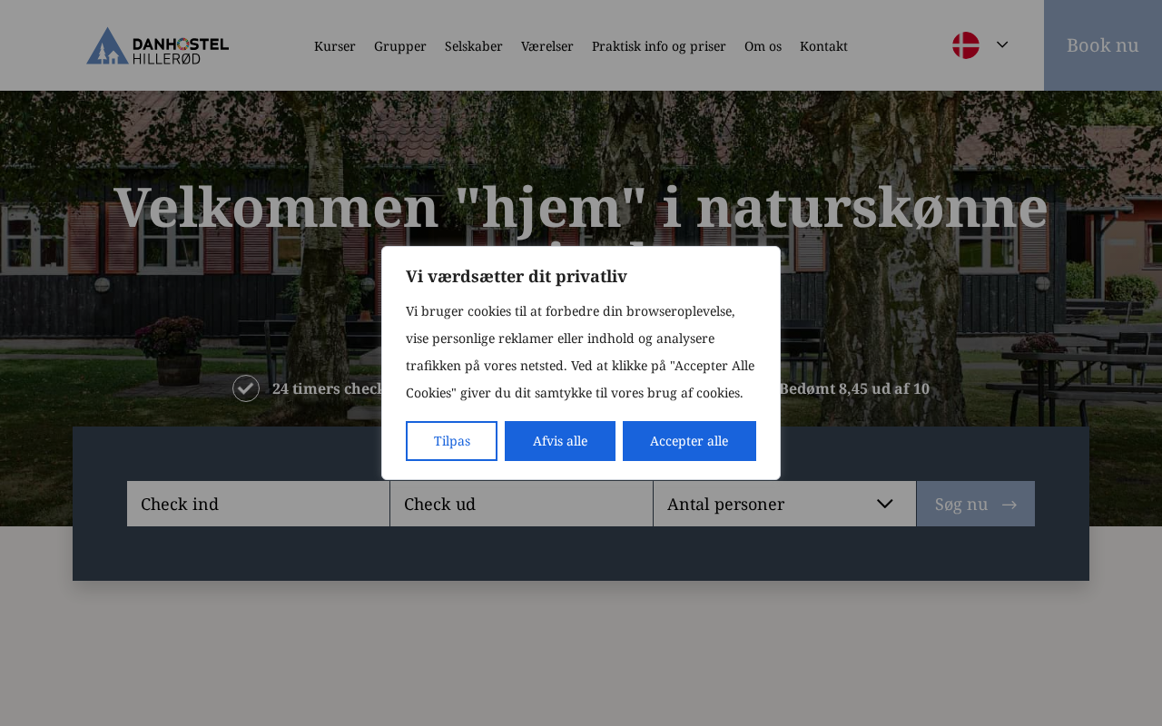The height and width of the screenshot is (726, 1162).
Task: Click the Antal personer chevron arrow
Action: point(885,504)
